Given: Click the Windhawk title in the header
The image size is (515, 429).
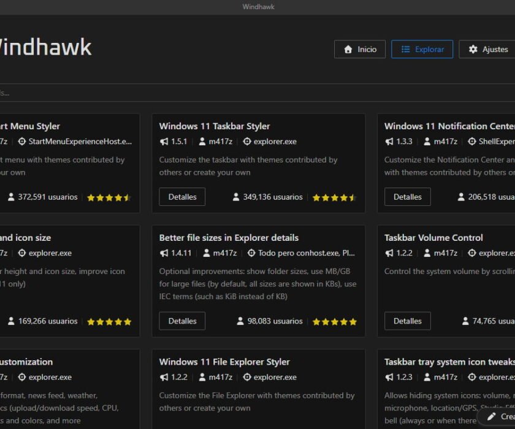Looking at the screenshot, I should click(x=44, y=47).
